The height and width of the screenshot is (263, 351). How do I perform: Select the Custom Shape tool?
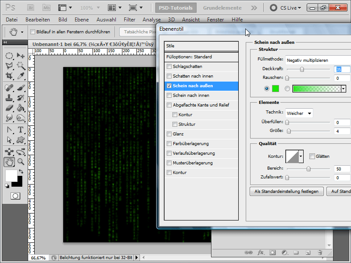coord(21,140)
